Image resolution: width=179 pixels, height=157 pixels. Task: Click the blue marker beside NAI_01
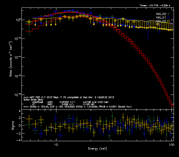pos(168,18)
